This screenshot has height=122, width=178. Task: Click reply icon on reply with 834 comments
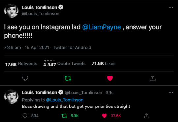pos(25,116)
